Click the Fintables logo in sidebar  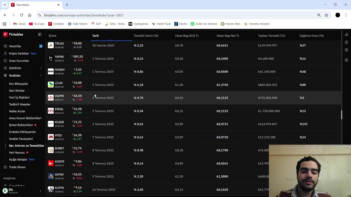click(5, 34)
